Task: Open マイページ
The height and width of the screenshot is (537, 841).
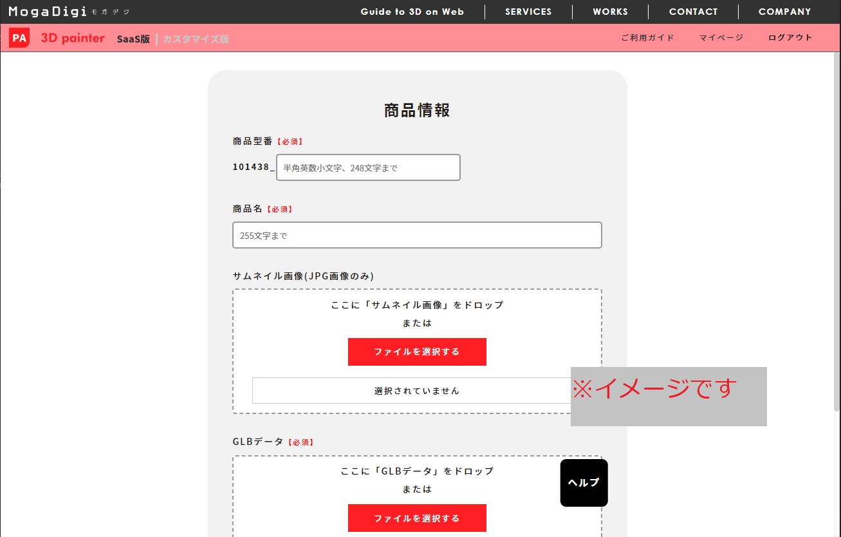Action: (721, 37)
